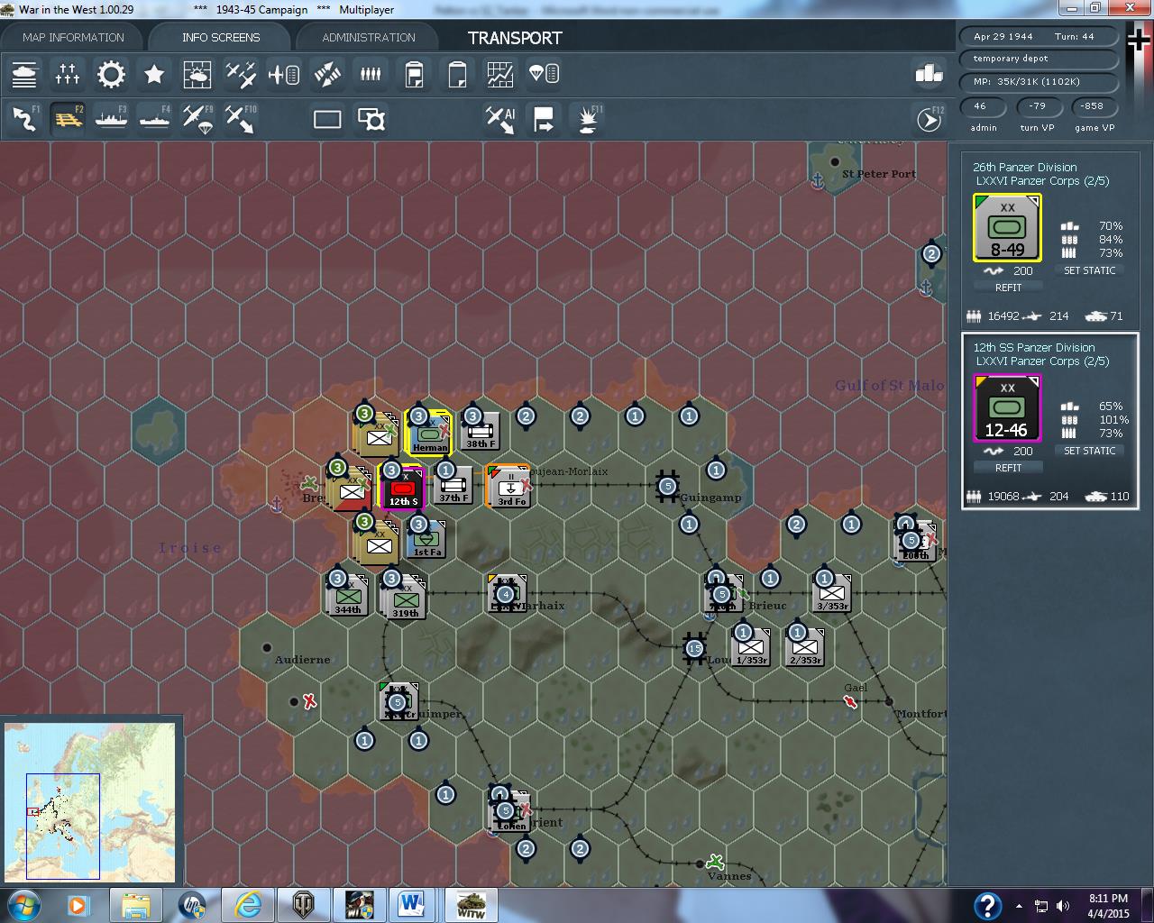The height and width of the screenshot is (923, 1154).
Task: Select the 12th SS Panzer 12-46 counter
Action: pyautogui.click(x=1007, y=408)
